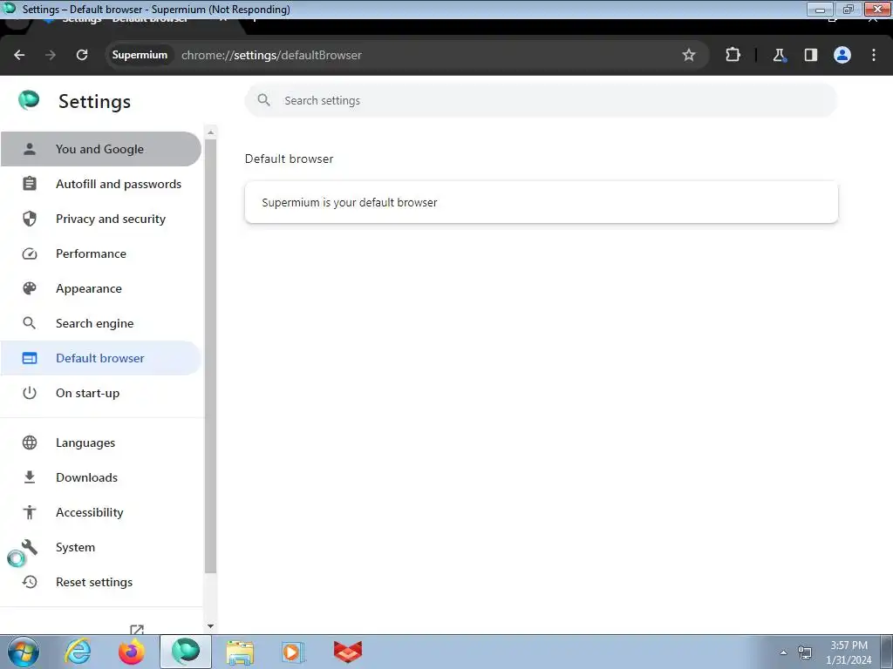Click the external link icon at sidebar bottom
Screen dimensions: 893x669
[137, 629]
